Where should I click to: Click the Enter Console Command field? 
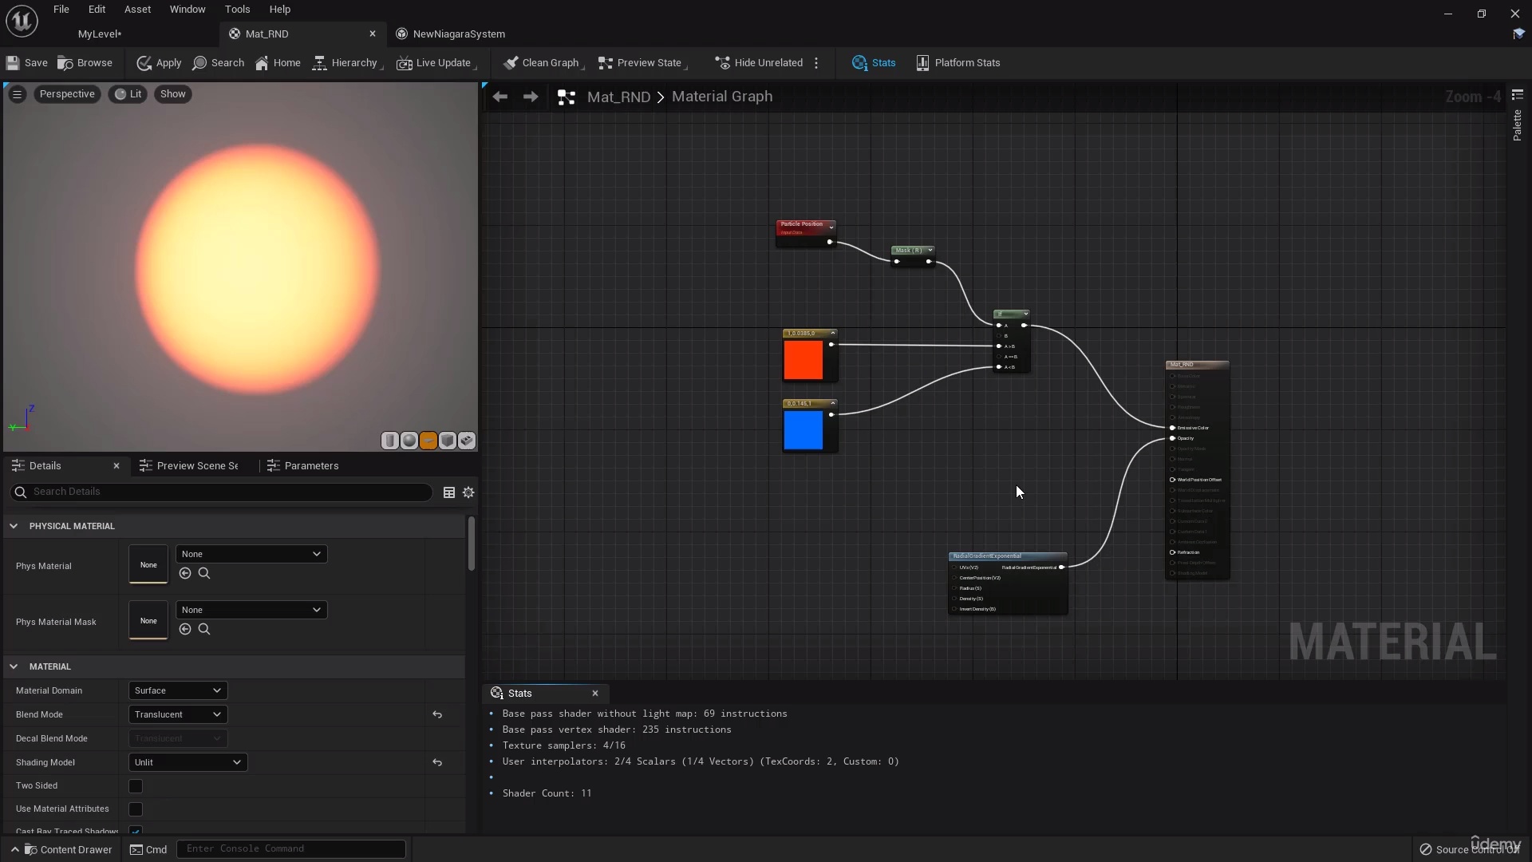(290, 848)
